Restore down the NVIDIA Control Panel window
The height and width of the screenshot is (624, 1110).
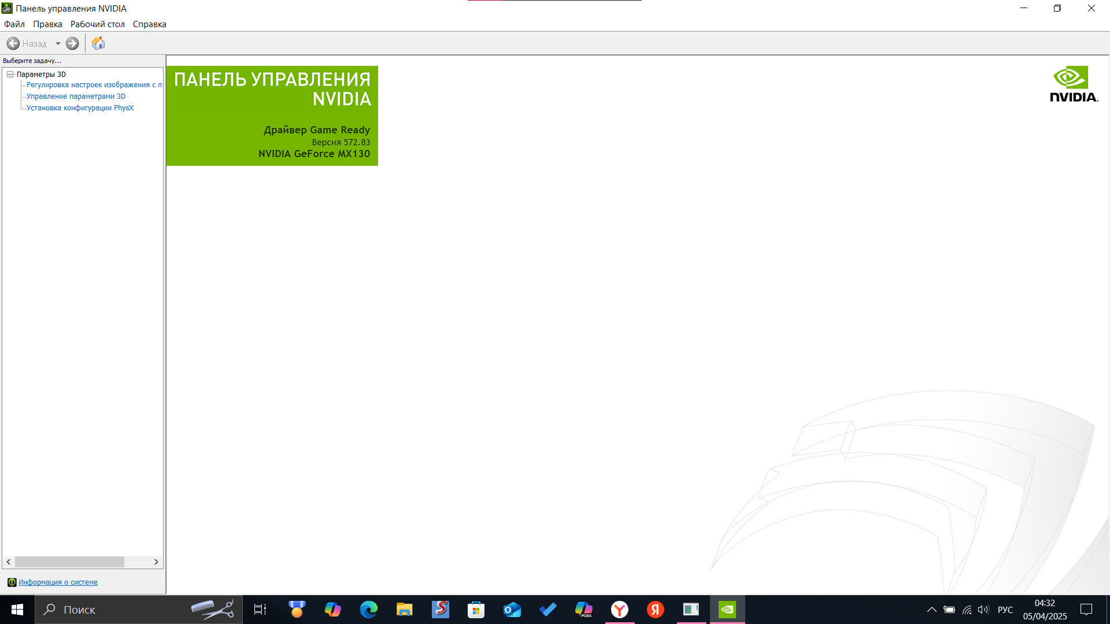point(1057,8)
